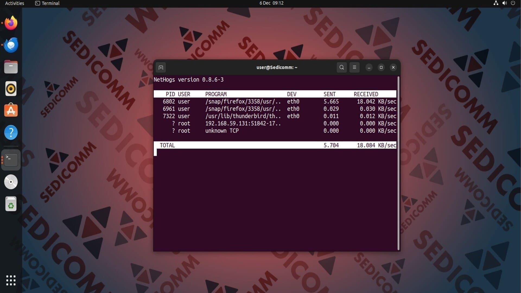Click the power icon in the top bar
Viewport: 521px width, 293px height.
click(x=513, y=3)
